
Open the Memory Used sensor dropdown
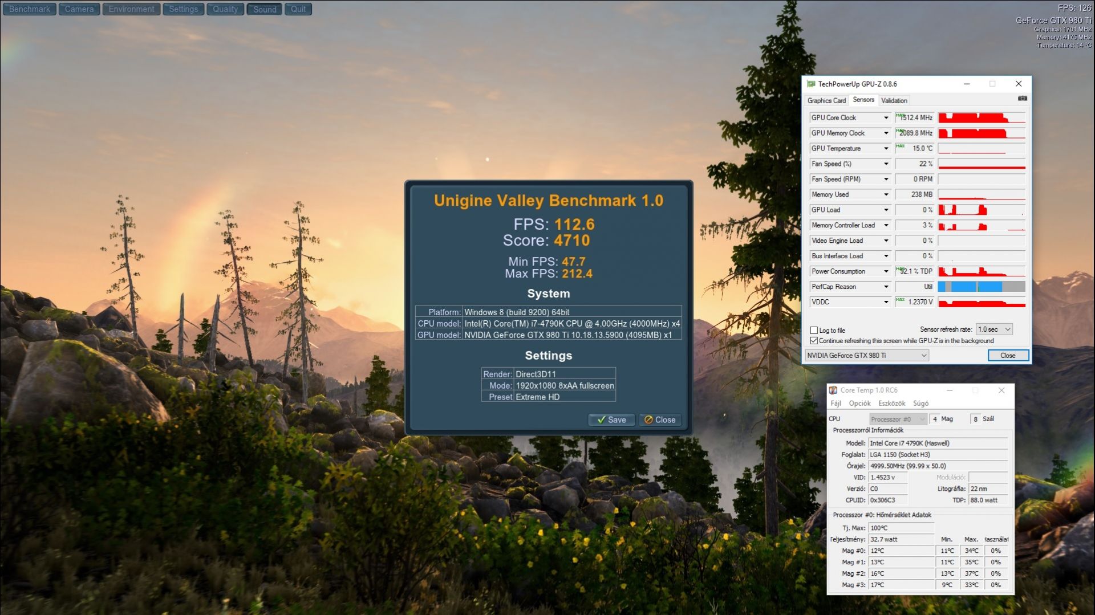886,195
